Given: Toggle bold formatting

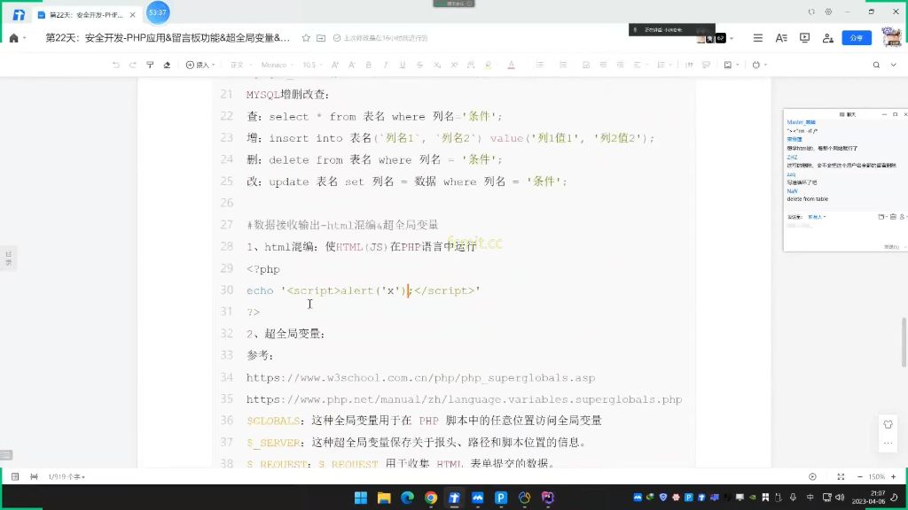Looking at the screenshot, I should [368, 65].
